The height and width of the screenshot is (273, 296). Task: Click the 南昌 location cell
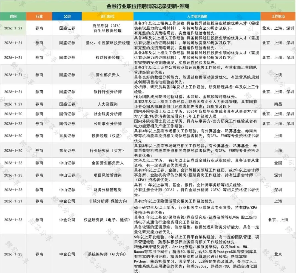[x=278, y=104]
